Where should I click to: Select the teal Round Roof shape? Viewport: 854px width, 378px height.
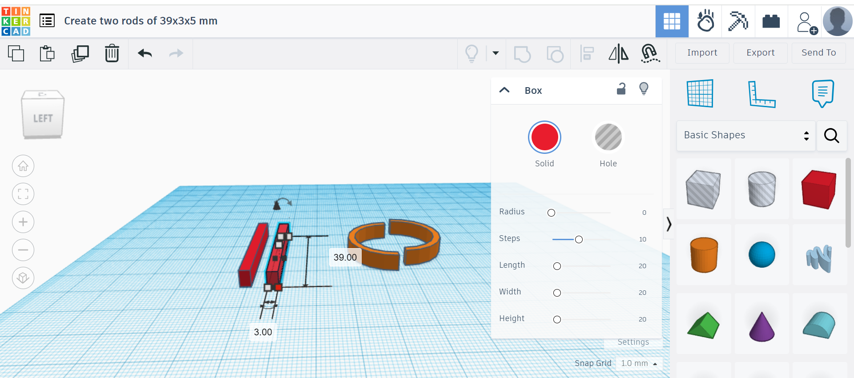coord(819,324)
